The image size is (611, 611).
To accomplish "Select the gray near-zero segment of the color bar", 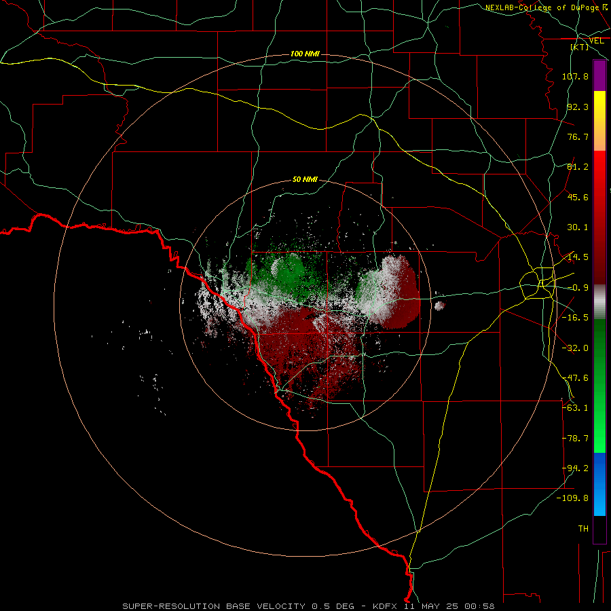I will point(599,302).
